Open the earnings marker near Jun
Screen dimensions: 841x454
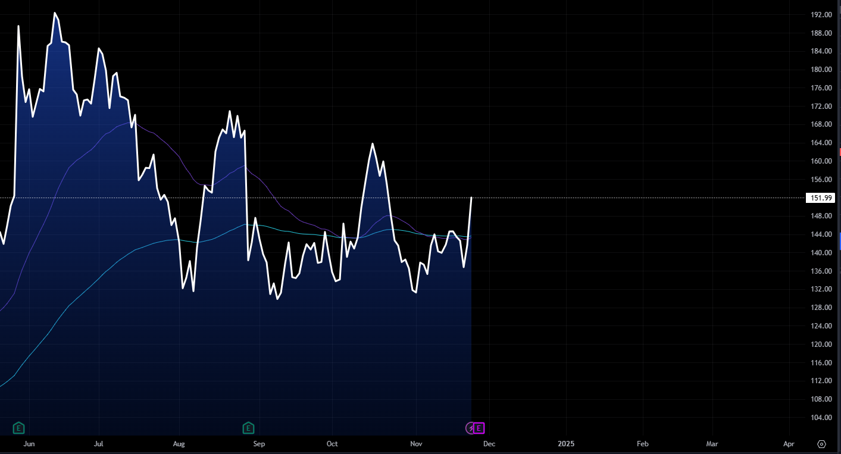coord(19,427)
